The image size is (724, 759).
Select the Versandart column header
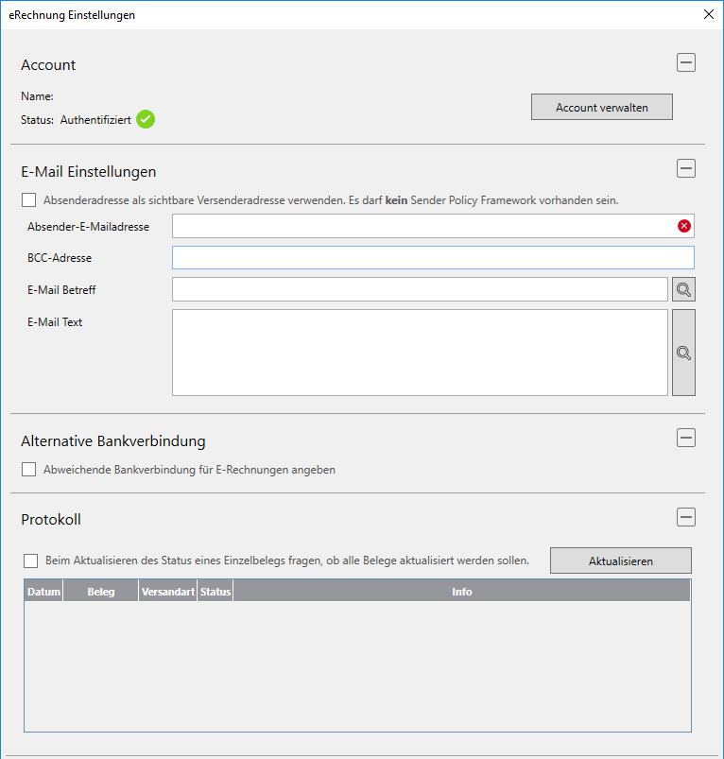(x=167, y=592)
